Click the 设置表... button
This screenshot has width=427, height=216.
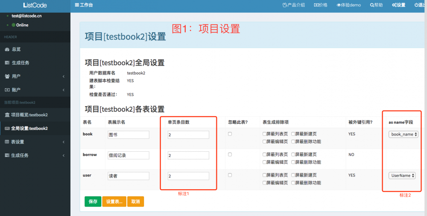[114, 202]
